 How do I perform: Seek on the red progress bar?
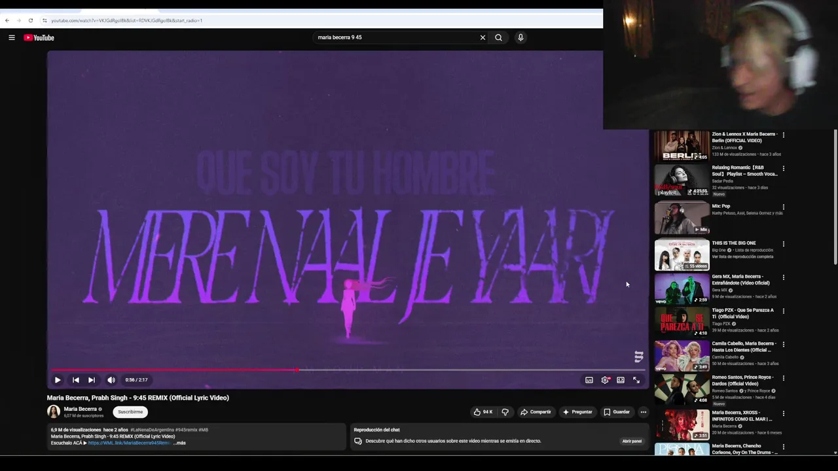click(348, 370)
